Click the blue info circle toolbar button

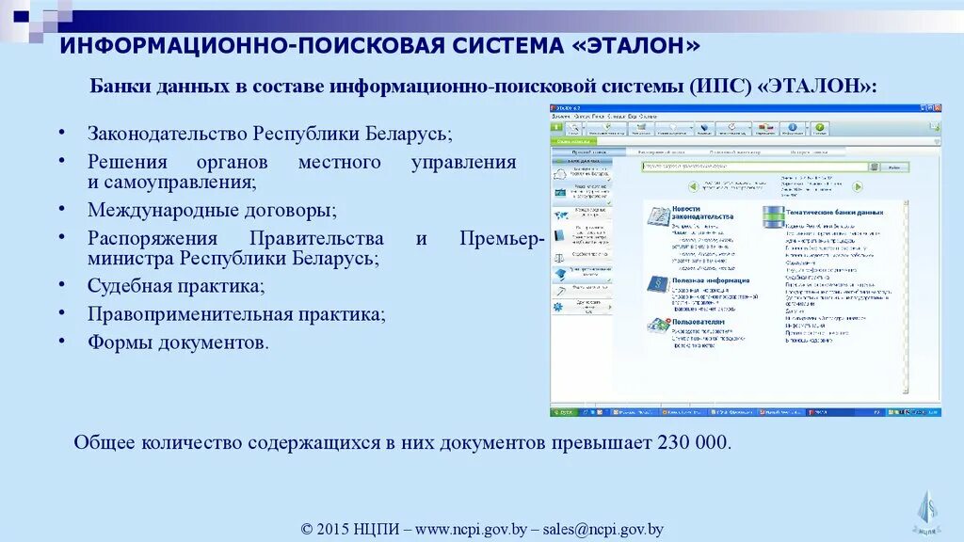point(793,127)
